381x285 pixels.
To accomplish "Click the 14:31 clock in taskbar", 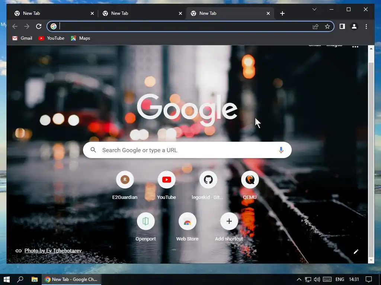I will click(x=354, y=279).
